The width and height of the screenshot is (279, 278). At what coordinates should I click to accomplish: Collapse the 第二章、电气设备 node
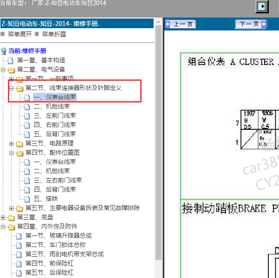[x=3, y=70]
